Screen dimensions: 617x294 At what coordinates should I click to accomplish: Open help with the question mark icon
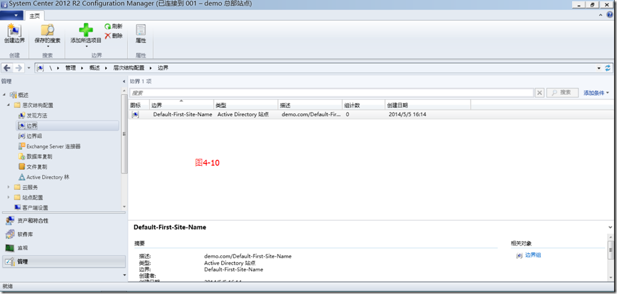coord(610,15)
